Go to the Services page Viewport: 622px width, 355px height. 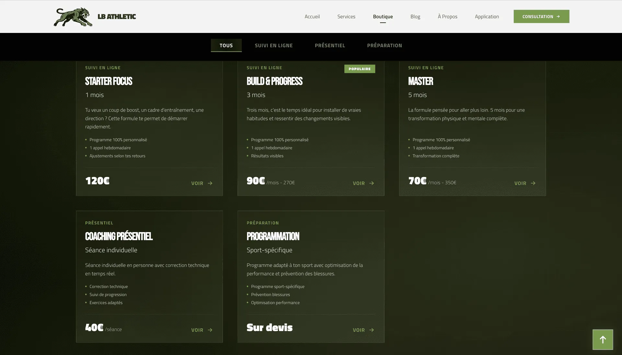(x=346, y=16)
